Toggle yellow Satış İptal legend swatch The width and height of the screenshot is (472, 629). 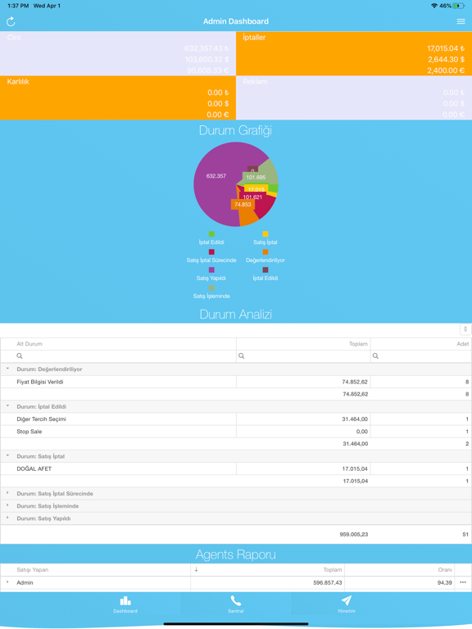click(265, 234)
